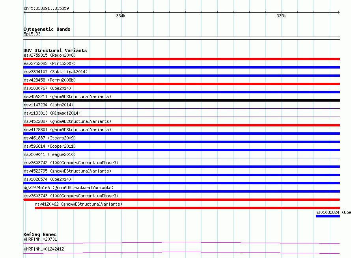Click the black bar for nsv4562211
Image resolution: width=351 pixels, height=258 pixels.
pos(181,100)
